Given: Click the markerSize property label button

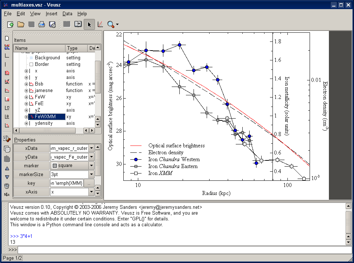Looking at the screenshot, I should point(31,174).
